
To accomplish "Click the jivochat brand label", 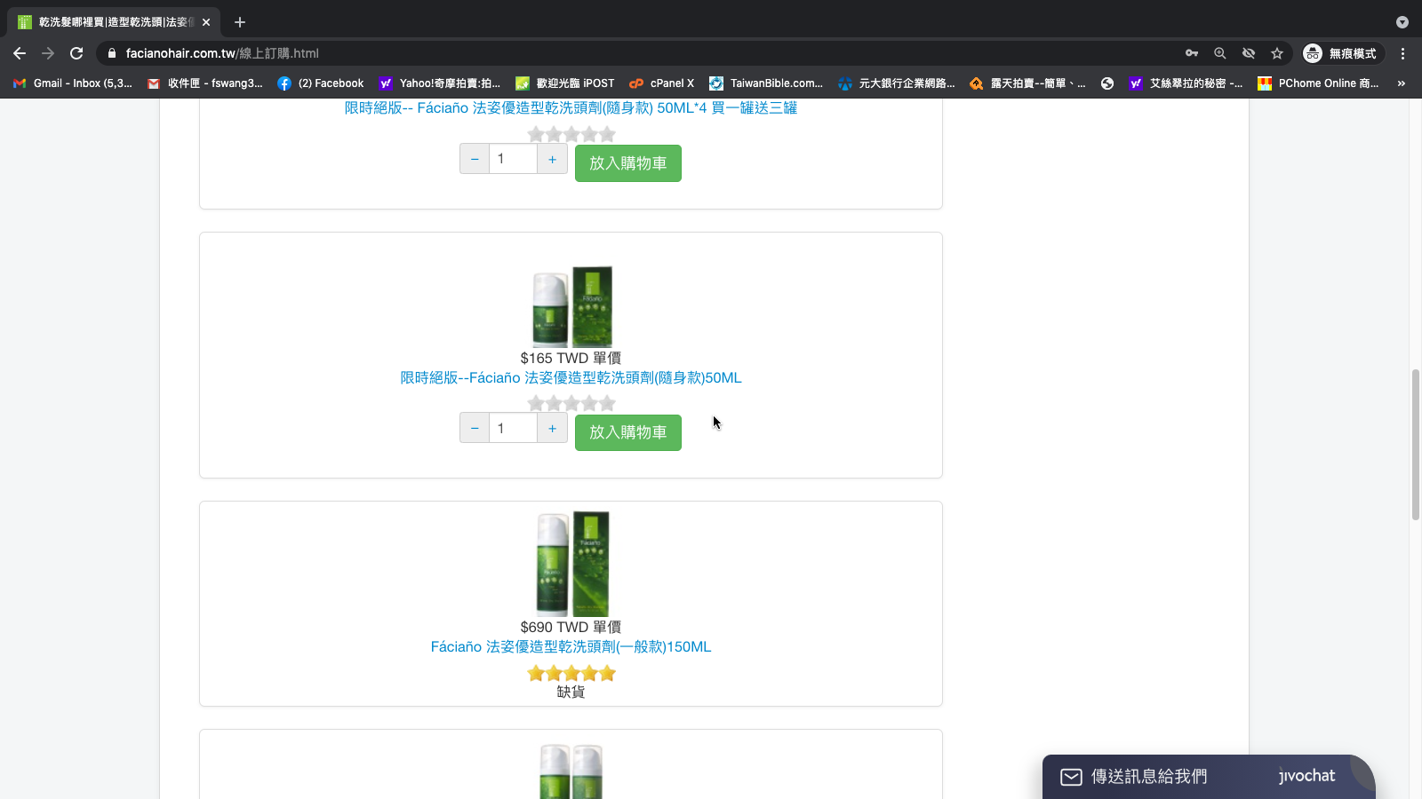I will tap(1306, 776).
